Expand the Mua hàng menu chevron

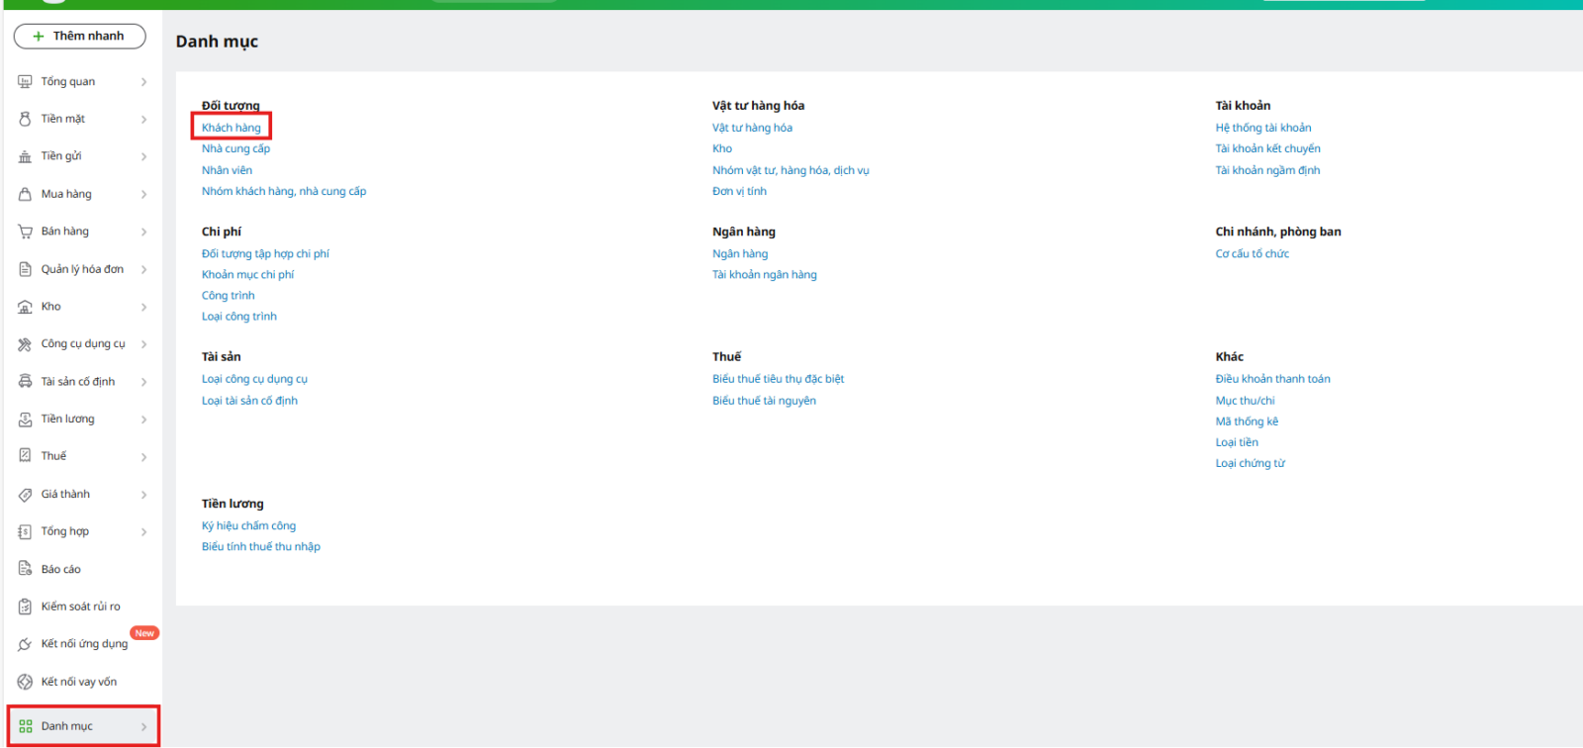coord(143,195)
